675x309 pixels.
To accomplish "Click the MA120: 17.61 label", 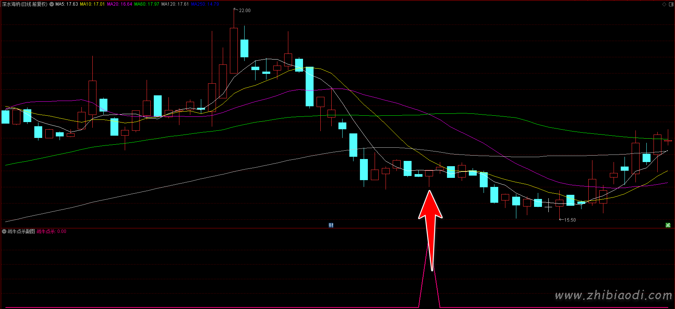I will pyautogui.click(x=175, y=4).
